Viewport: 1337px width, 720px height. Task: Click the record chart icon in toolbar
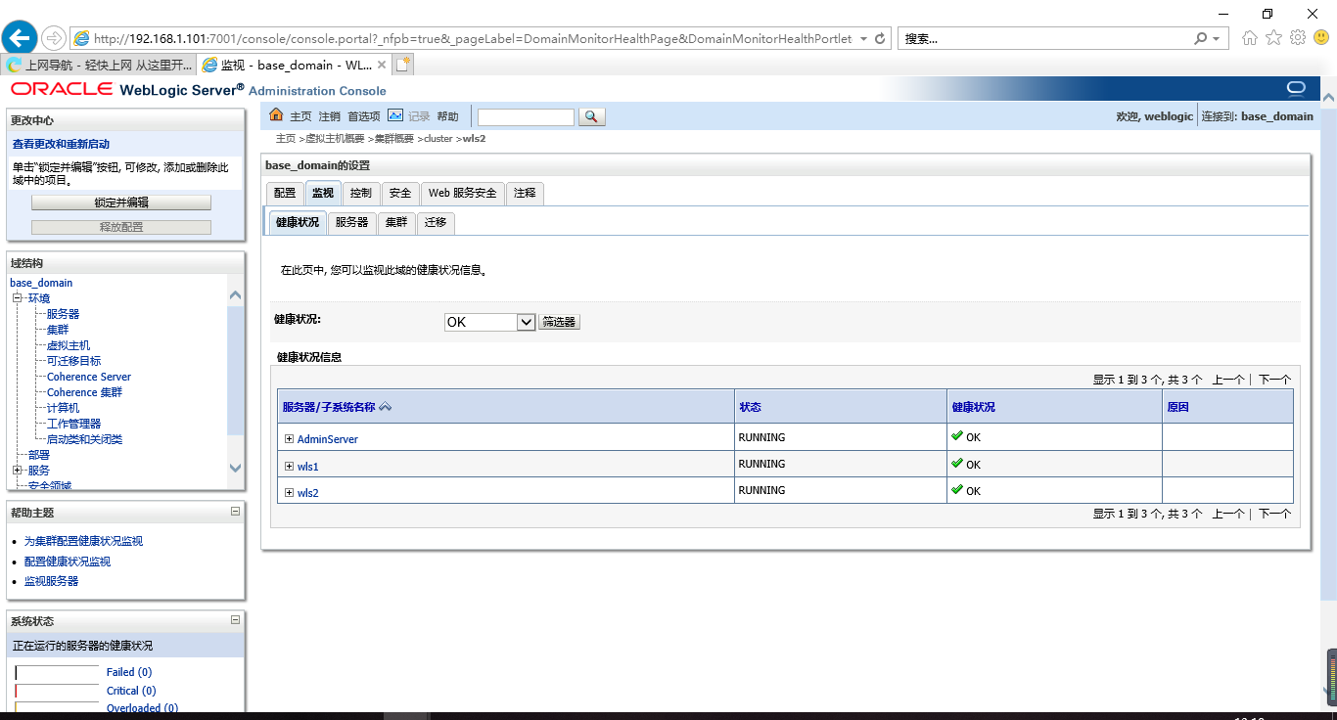click(x=395, y=115)
